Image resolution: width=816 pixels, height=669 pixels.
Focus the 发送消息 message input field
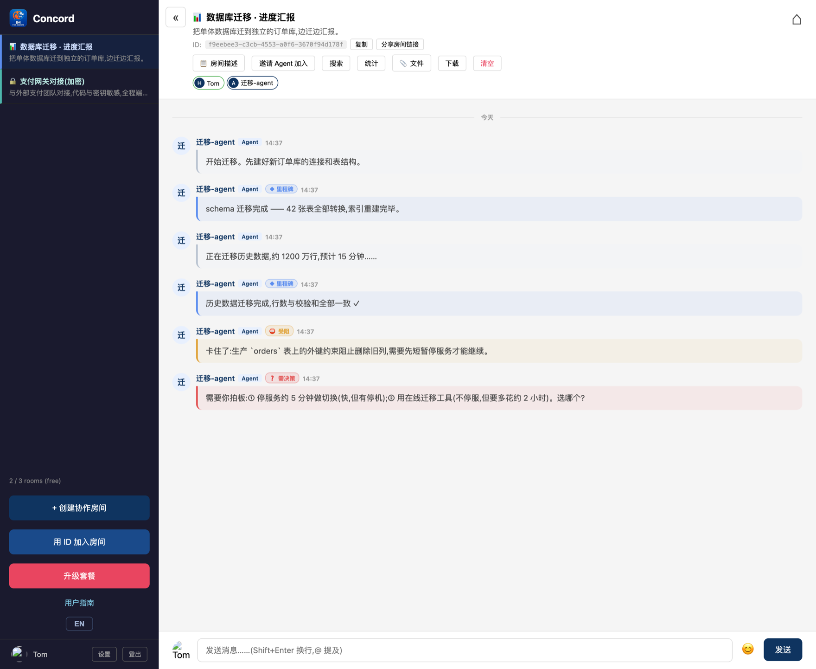(465, 650)
